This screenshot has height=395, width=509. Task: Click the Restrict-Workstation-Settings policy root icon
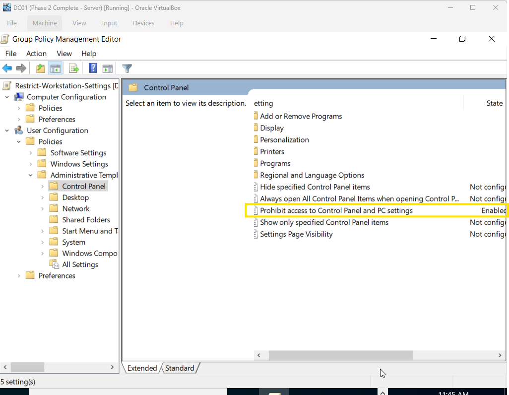coord(7,86)
